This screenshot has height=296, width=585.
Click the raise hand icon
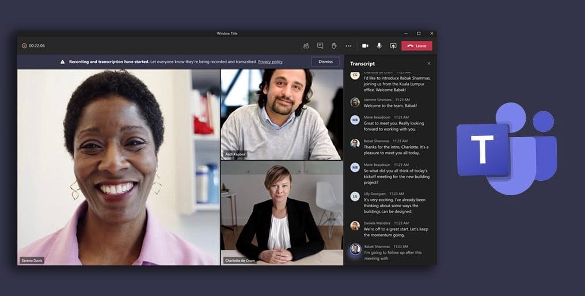pyautogui.click(x=334, y=45)
